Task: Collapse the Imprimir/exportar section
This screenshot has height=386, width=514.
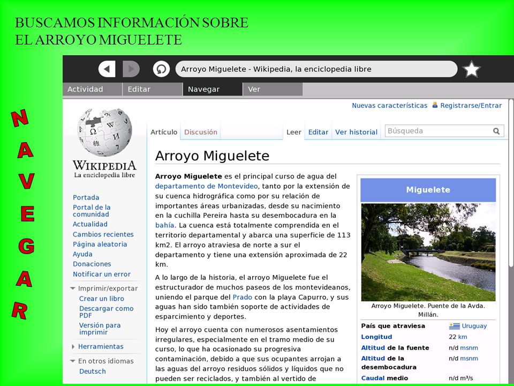Action: pyautogui.click(x=104, y=288)
